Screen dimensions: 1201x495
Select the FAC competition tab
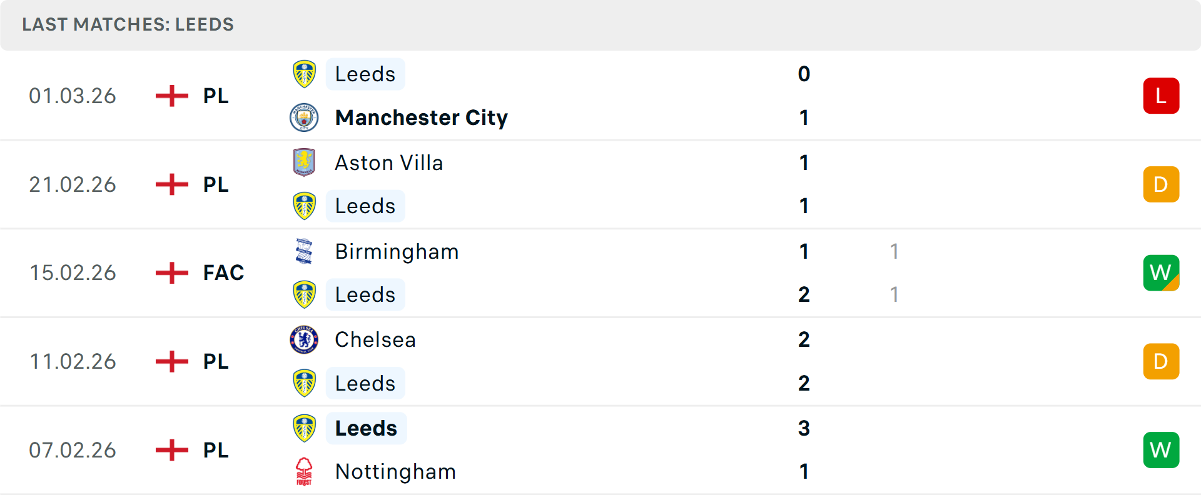[223, 272]
